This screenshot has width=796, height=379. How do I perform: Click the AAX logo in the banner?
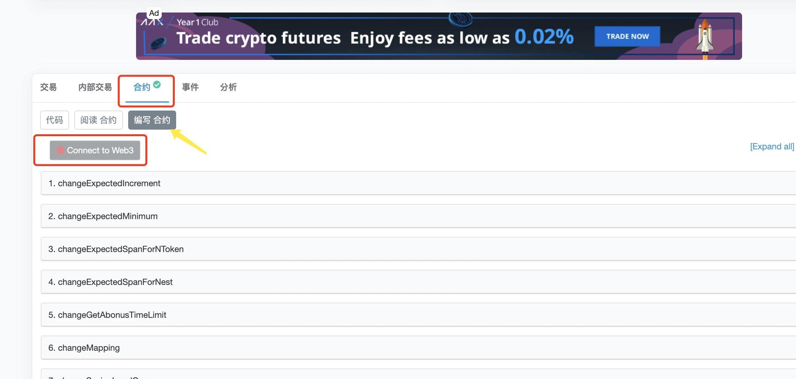point(152,22)
